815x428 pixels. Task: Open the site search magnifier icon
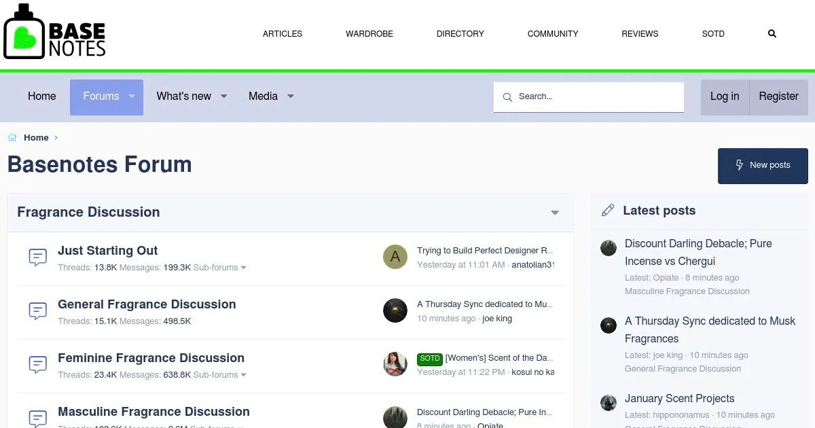click(772, 33)
